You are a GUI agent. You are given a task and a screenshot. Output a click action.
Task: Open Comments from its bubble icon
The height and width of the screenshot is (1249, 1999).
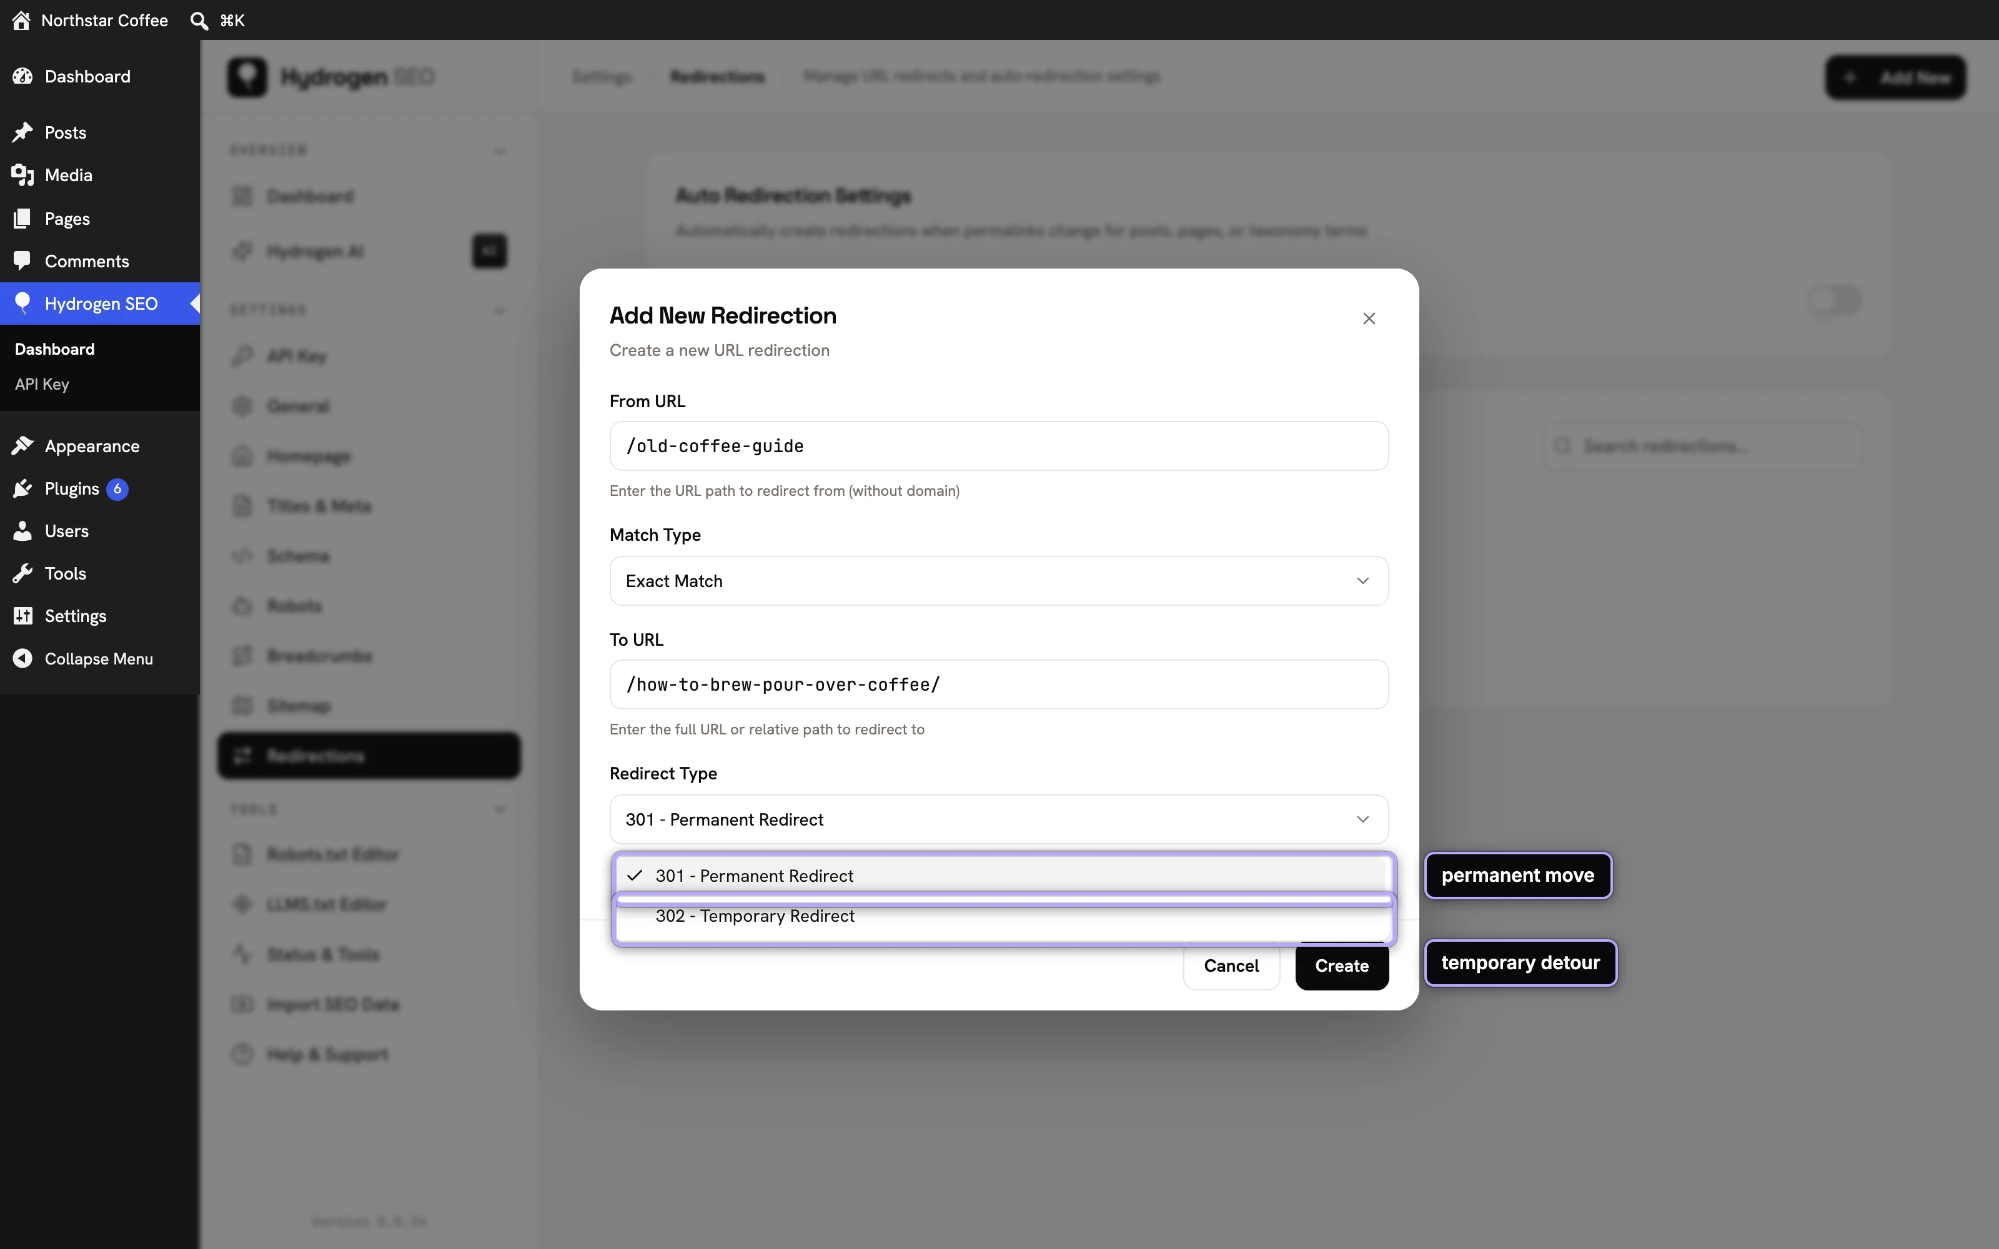point(22,261)
